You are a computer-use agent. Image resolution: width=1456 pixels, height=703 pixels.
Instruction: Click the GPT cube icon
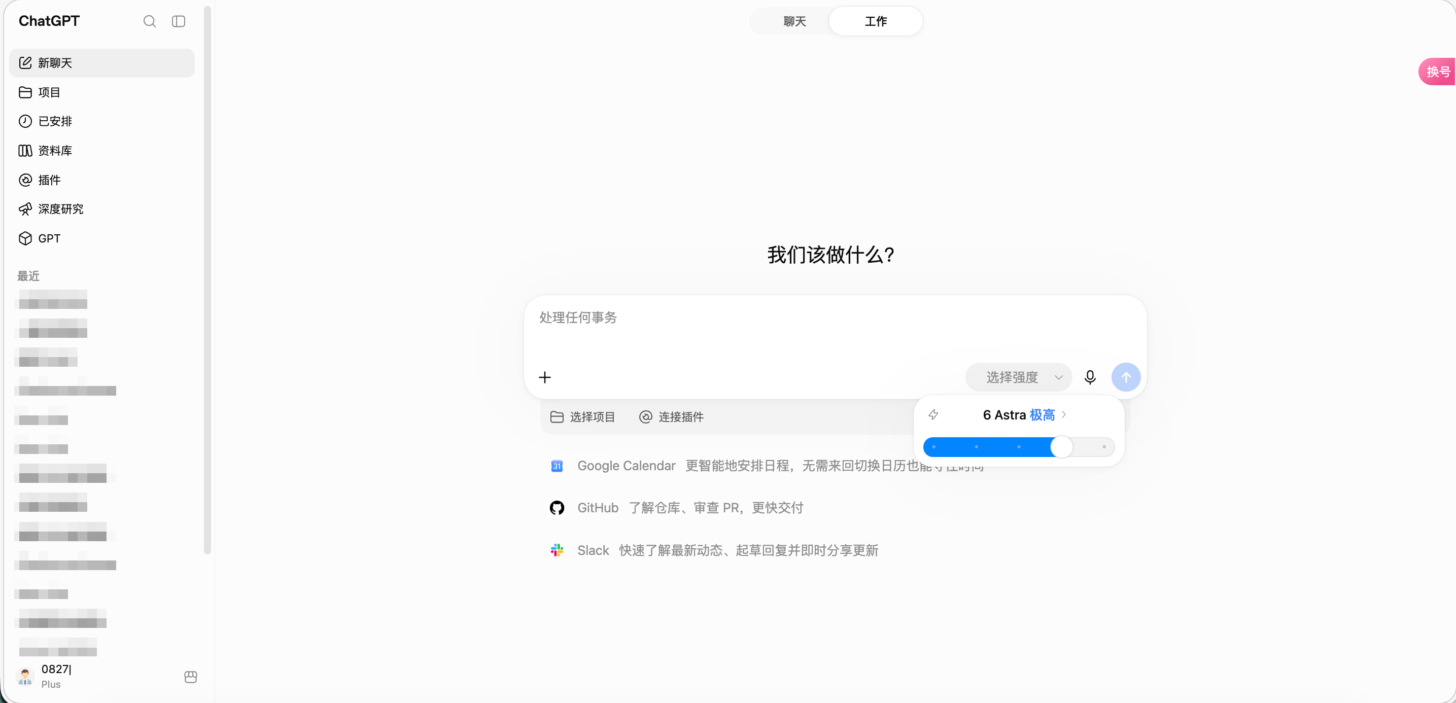point(25,238)
